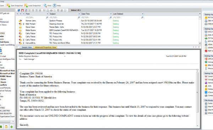
Task: Click the contacts icon in list toolbar
Action: [62, 10]
